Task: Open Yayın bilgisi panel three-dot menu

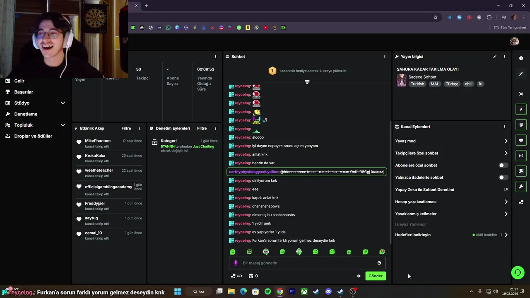Action: point(504,57)
